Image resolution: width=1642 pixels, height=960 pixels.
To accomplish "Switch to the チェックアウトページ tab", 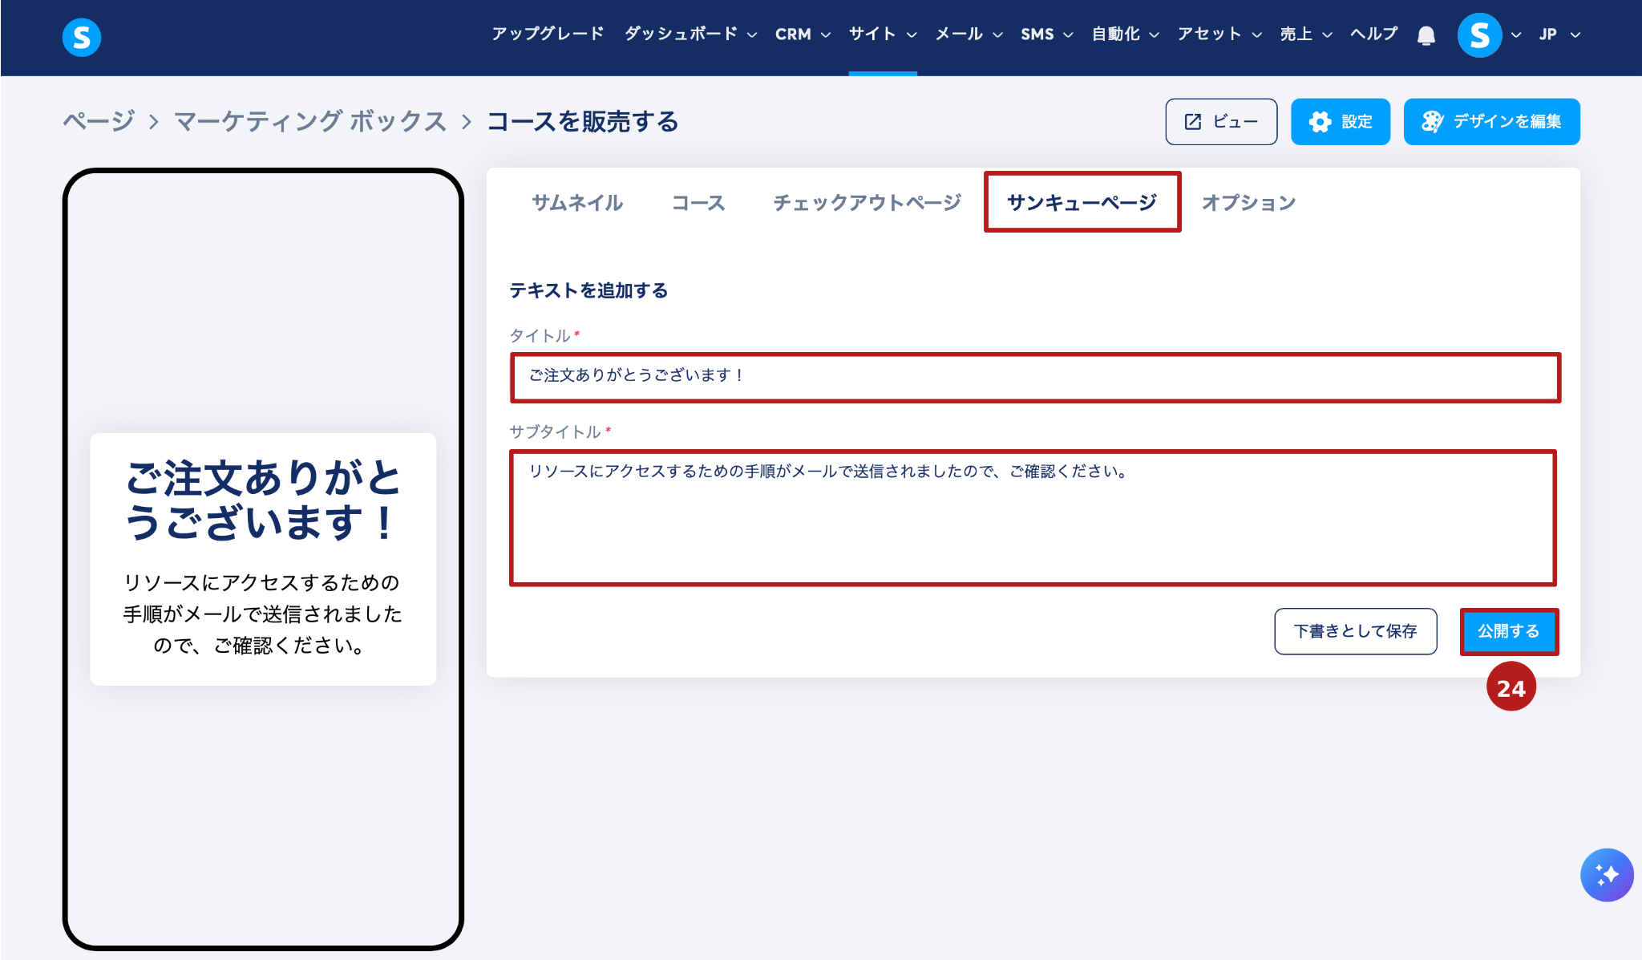I will coord(867,203).
